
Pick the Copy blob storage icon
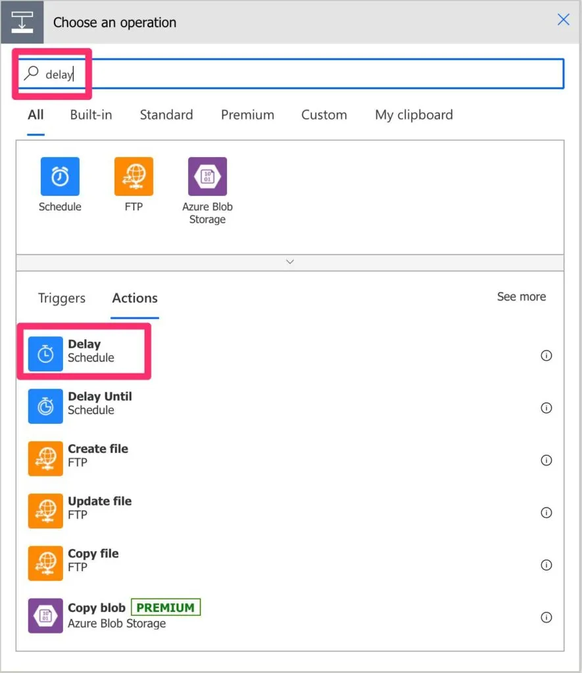tap(45, 615)
